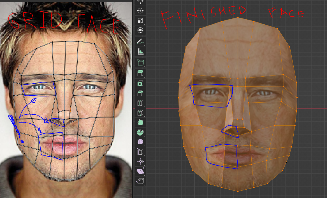Image resolution: width=327 pixels, height=198 pixels.
Task: Select the Smooth vertices tool
Action: coord(140,142)
